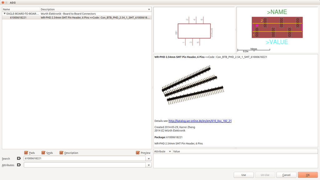This screenshot has height=180, width=320.
Task: Click the Name column header
Action: pos(21,9)
